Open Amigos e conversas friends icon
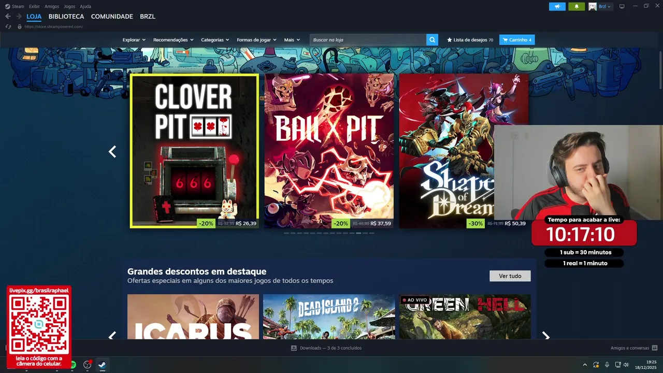This screenshot has height=373, width=663. tap(655, 348)
